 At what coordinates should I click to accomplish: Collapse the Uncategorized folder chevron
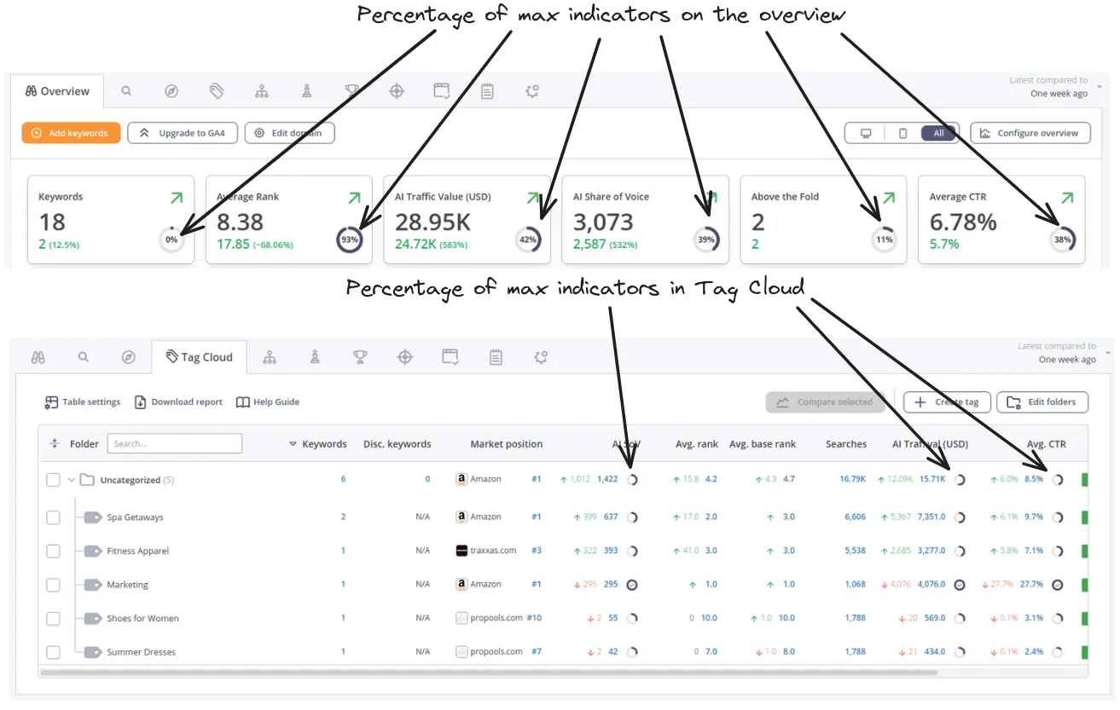(x=72, y=480)
